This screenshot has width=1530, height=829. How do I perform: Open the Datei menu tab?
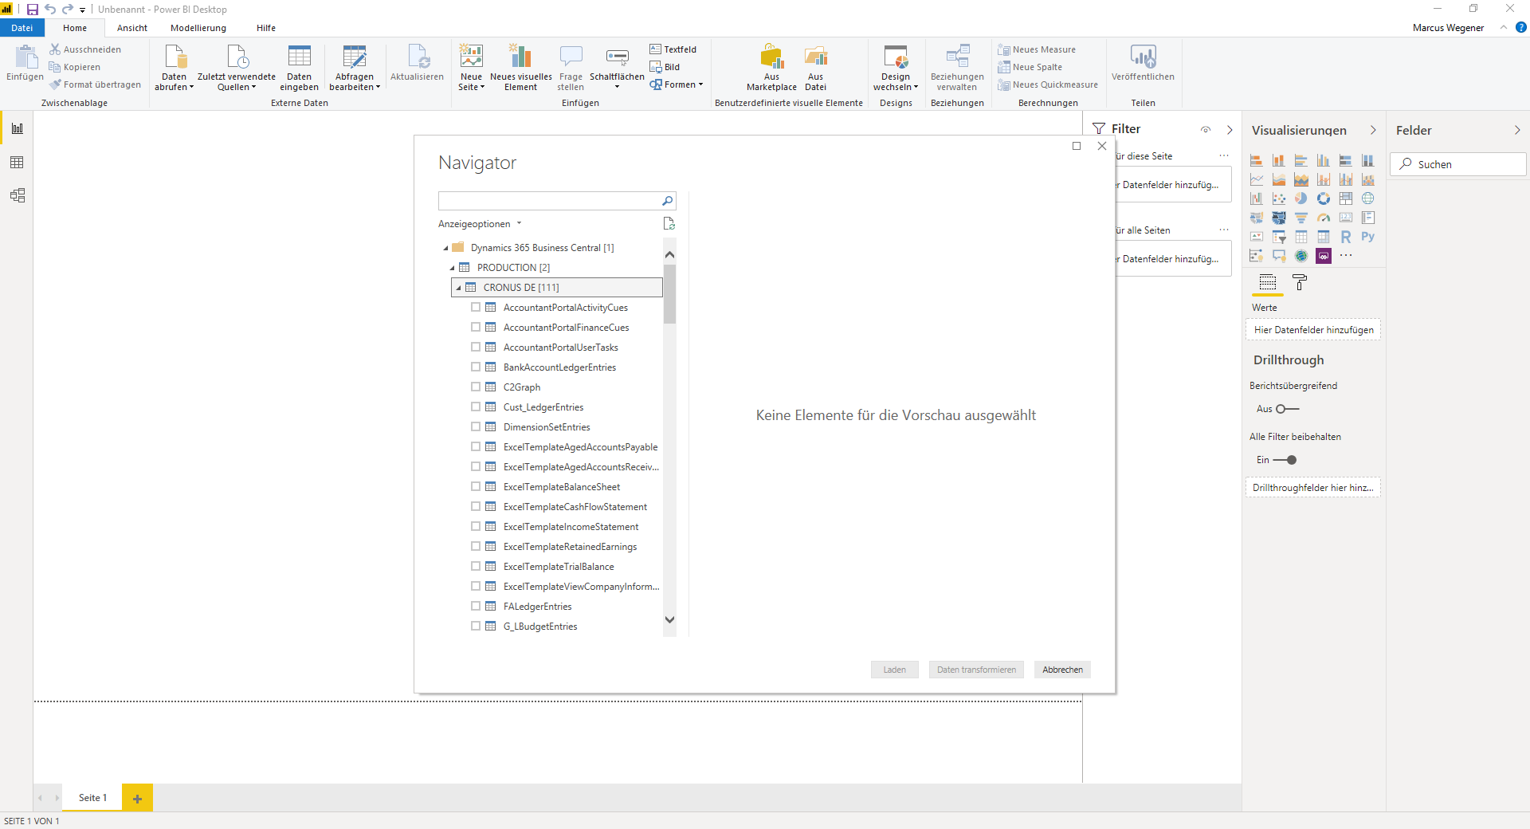pos(22,28)
